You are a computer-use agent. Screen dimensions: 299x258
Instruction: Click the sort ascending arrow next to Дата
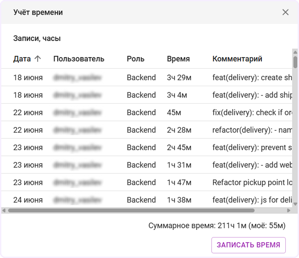38,59
